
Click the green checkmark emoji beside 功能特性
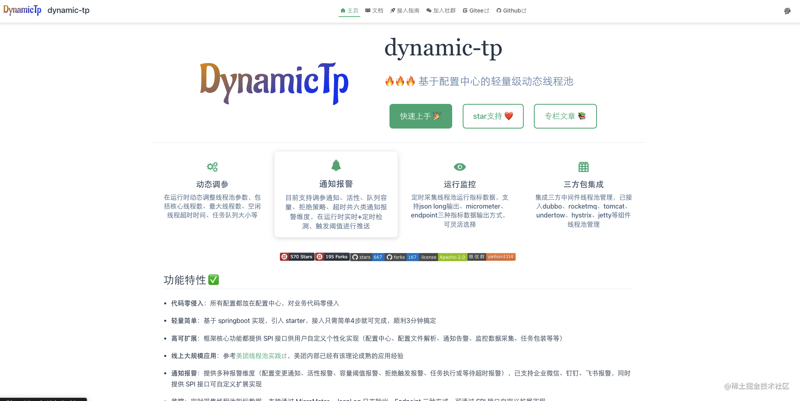pyautogui.click(x=214, y=280)
